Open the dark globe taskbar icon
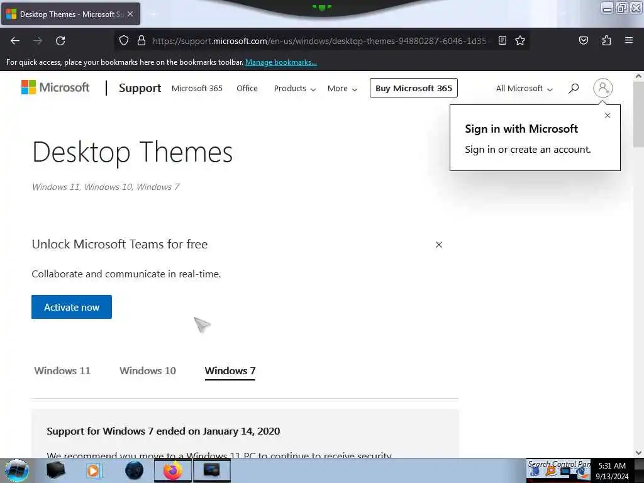Image resolution: width=644 pixels, height=483 pixels. pos(135,470)
